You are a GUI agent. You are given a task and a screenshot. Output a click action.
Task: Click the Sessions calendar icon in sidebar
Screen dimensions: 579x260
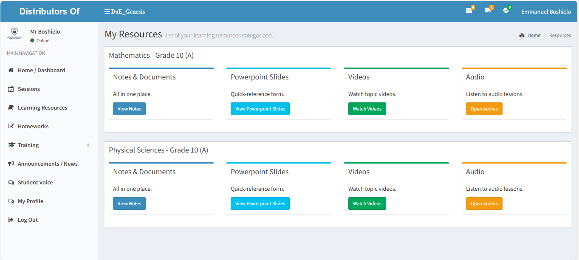11,89
